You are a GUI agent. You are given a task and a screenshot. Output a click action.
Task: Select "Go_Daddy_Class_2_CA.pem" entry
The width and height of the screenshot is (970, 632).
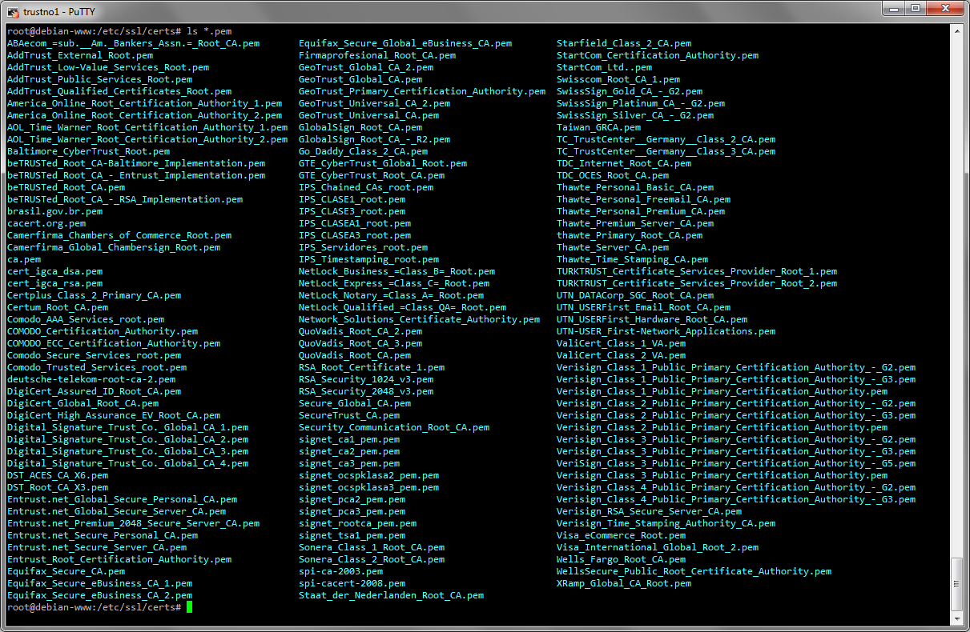[x=364, y=151]
